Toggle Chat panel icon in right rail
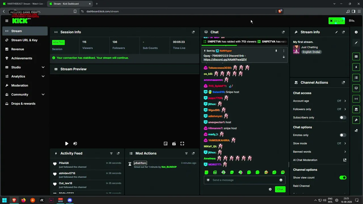The height and width of the screenshot is (204, 363). (356, 88)
